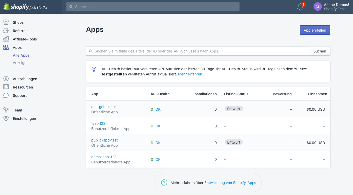
Task: Click the OK health link for public-app-test
Action: point(158,143)
